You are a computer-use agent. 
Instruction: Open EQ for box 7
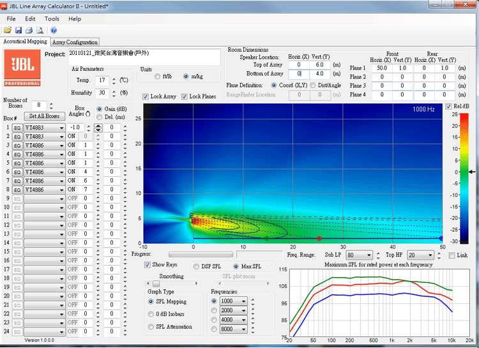(x=17, y=181)
